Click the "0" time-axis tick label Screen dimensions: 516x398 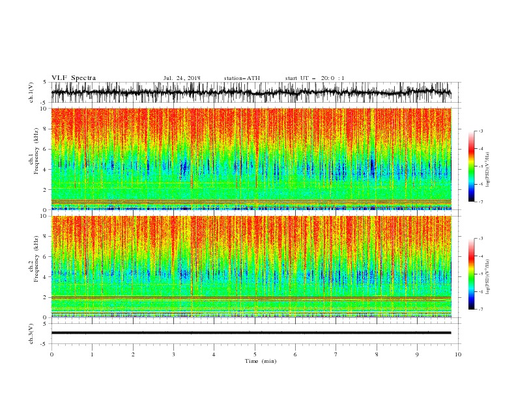(51, 354)
